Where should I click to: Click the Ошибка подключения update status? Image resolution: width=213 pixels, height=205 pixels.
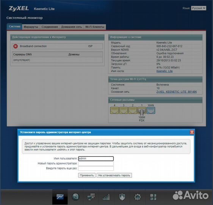pos(170,53)
